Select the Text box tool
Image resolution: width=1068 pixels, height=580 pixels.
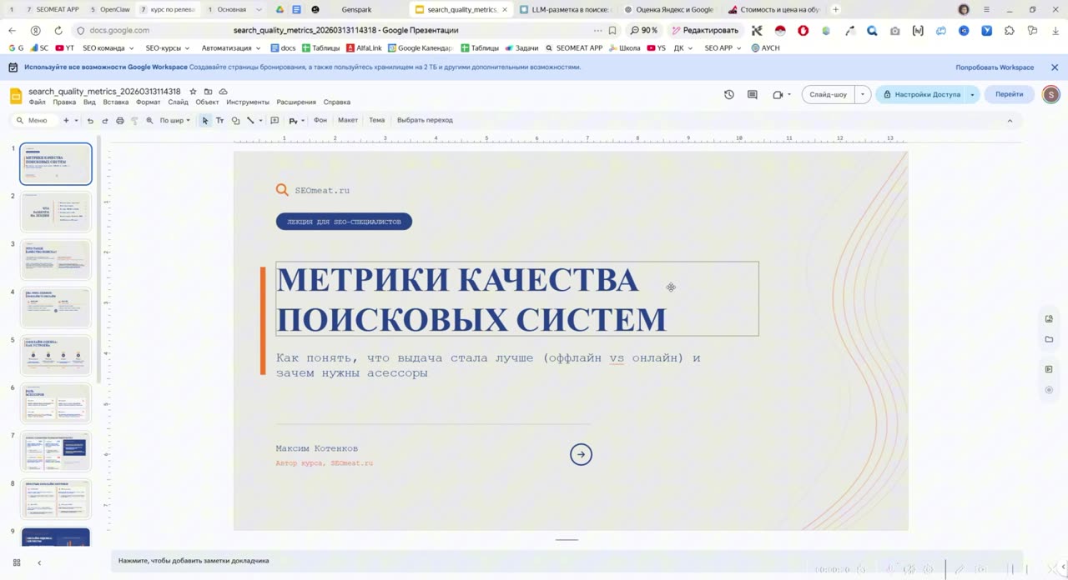[x=220, y=121]
